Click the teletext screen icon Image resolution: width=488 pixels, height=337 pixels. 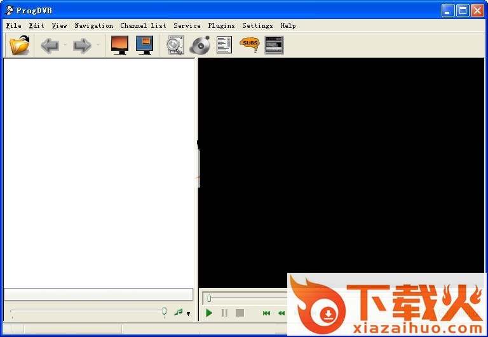point(274,45)
